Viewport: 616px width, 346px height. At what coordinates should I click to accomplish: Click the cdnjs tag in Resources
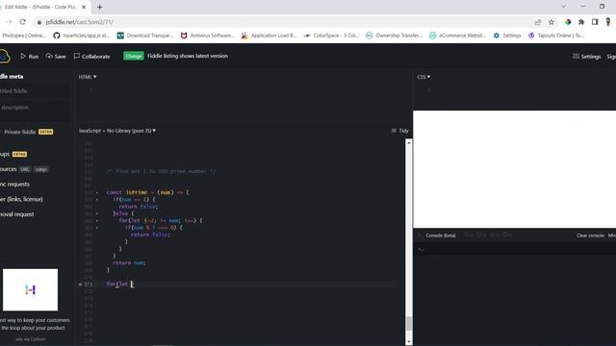pyautogui.click(x=40, y=169)
